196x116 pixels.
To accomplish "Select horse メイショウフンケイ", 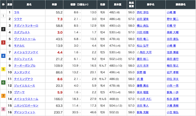I will click(x=26, y=52).
